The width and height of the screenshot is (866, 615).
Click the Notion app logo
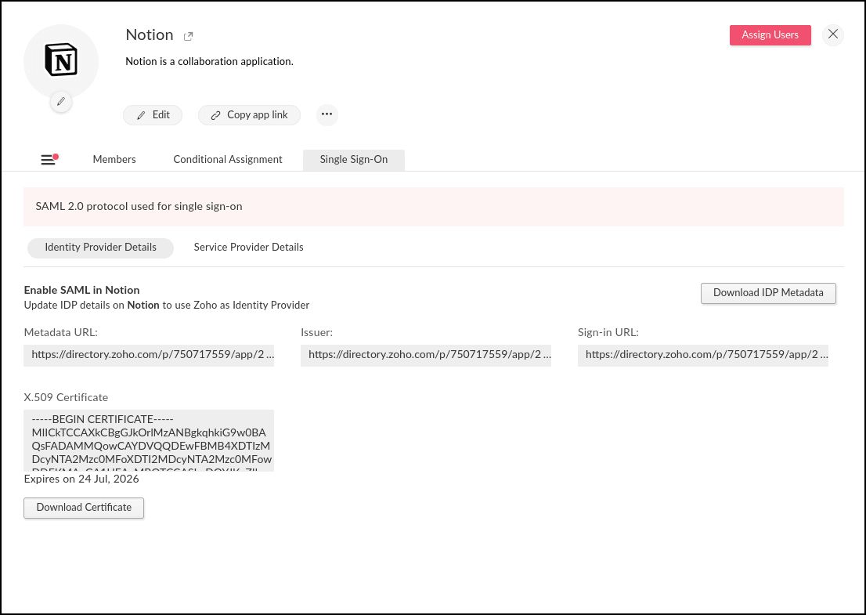61,60
